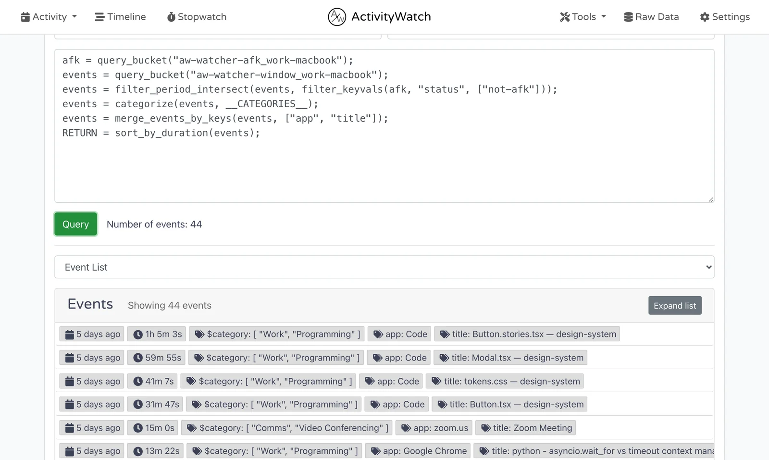The image size is (769, 460).
Task: Open the Settings page
Action: tap(725, 17)
